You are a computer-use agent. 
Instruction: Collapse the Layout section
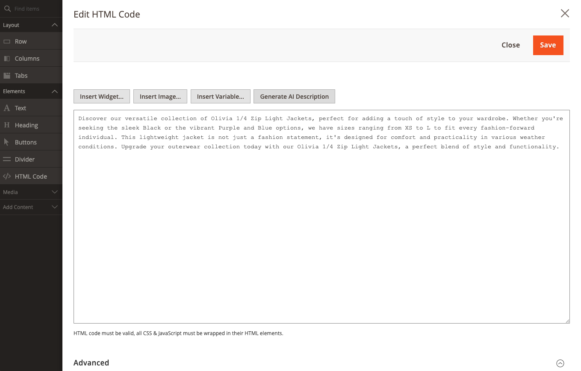pyautogui.click(x=54, y=25)
